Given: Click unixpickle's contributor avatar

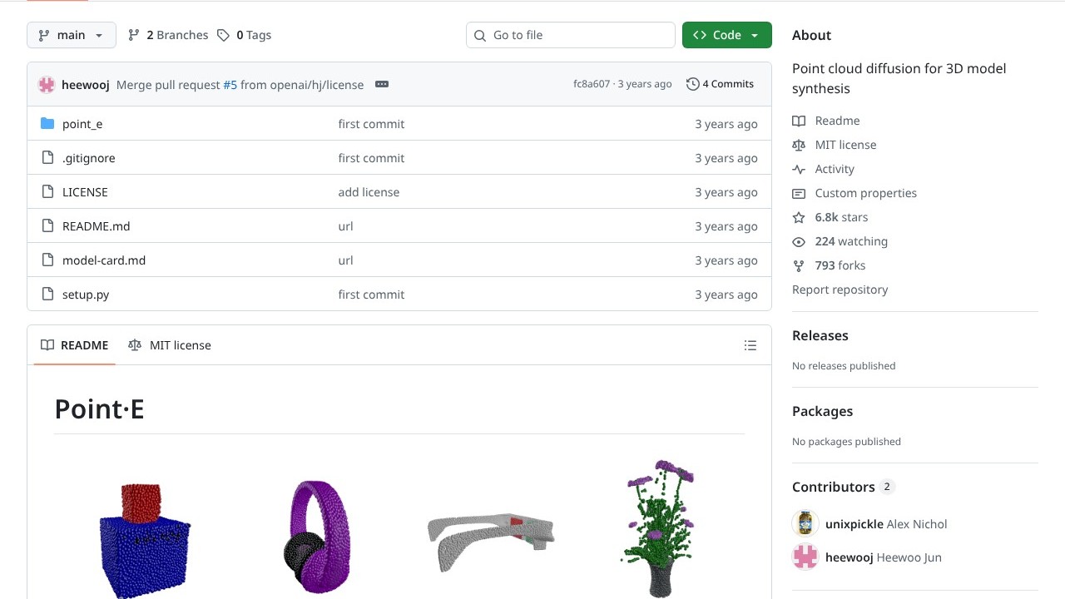Looking at the screenshot, I should [805, 524].
